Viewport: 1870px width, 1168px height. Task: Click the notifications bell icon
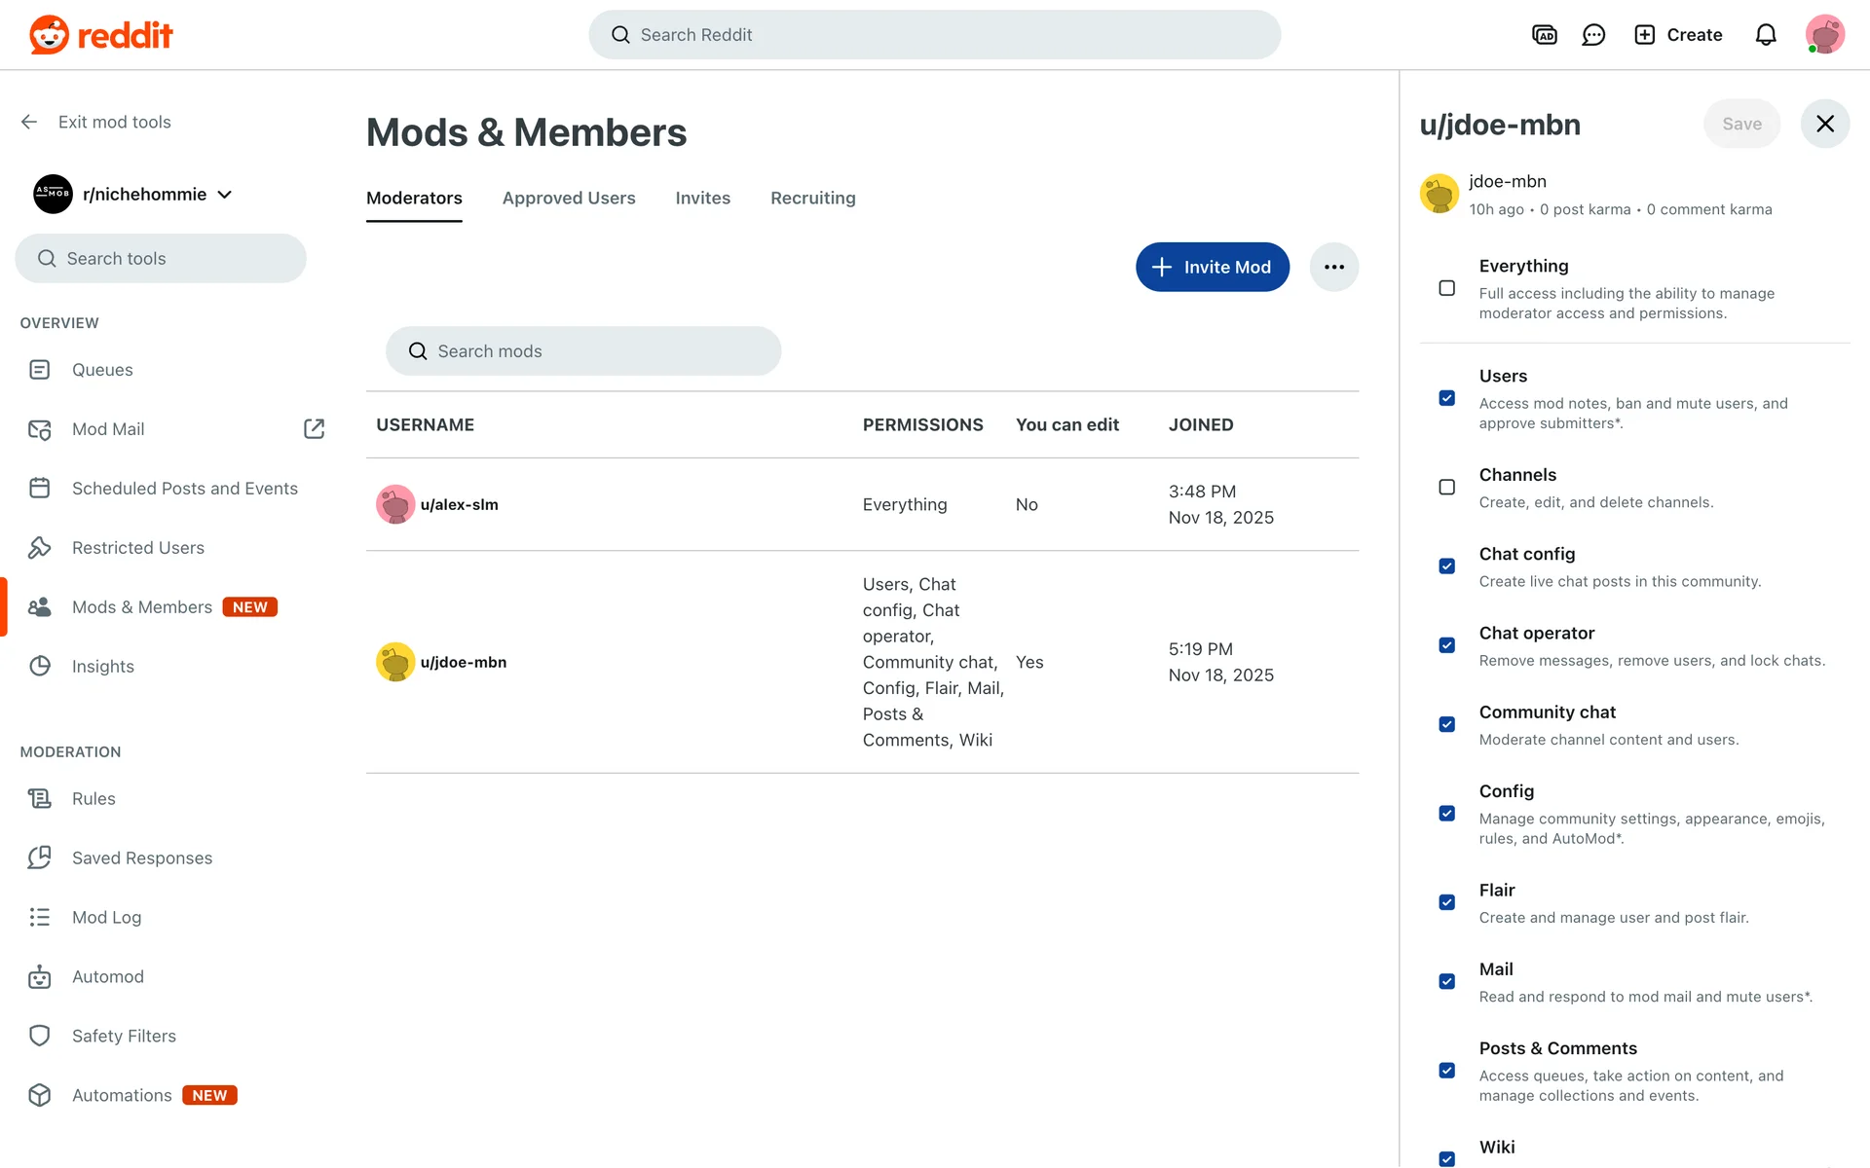click(x=1766, y=35)
